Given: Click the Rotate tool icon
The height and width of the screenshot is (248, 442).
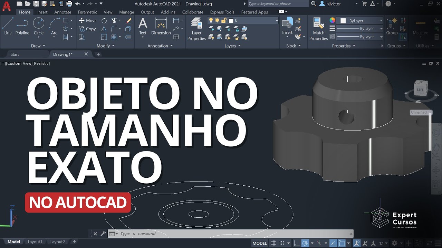Looking at the screenshot, I should [x=104, y=21].
